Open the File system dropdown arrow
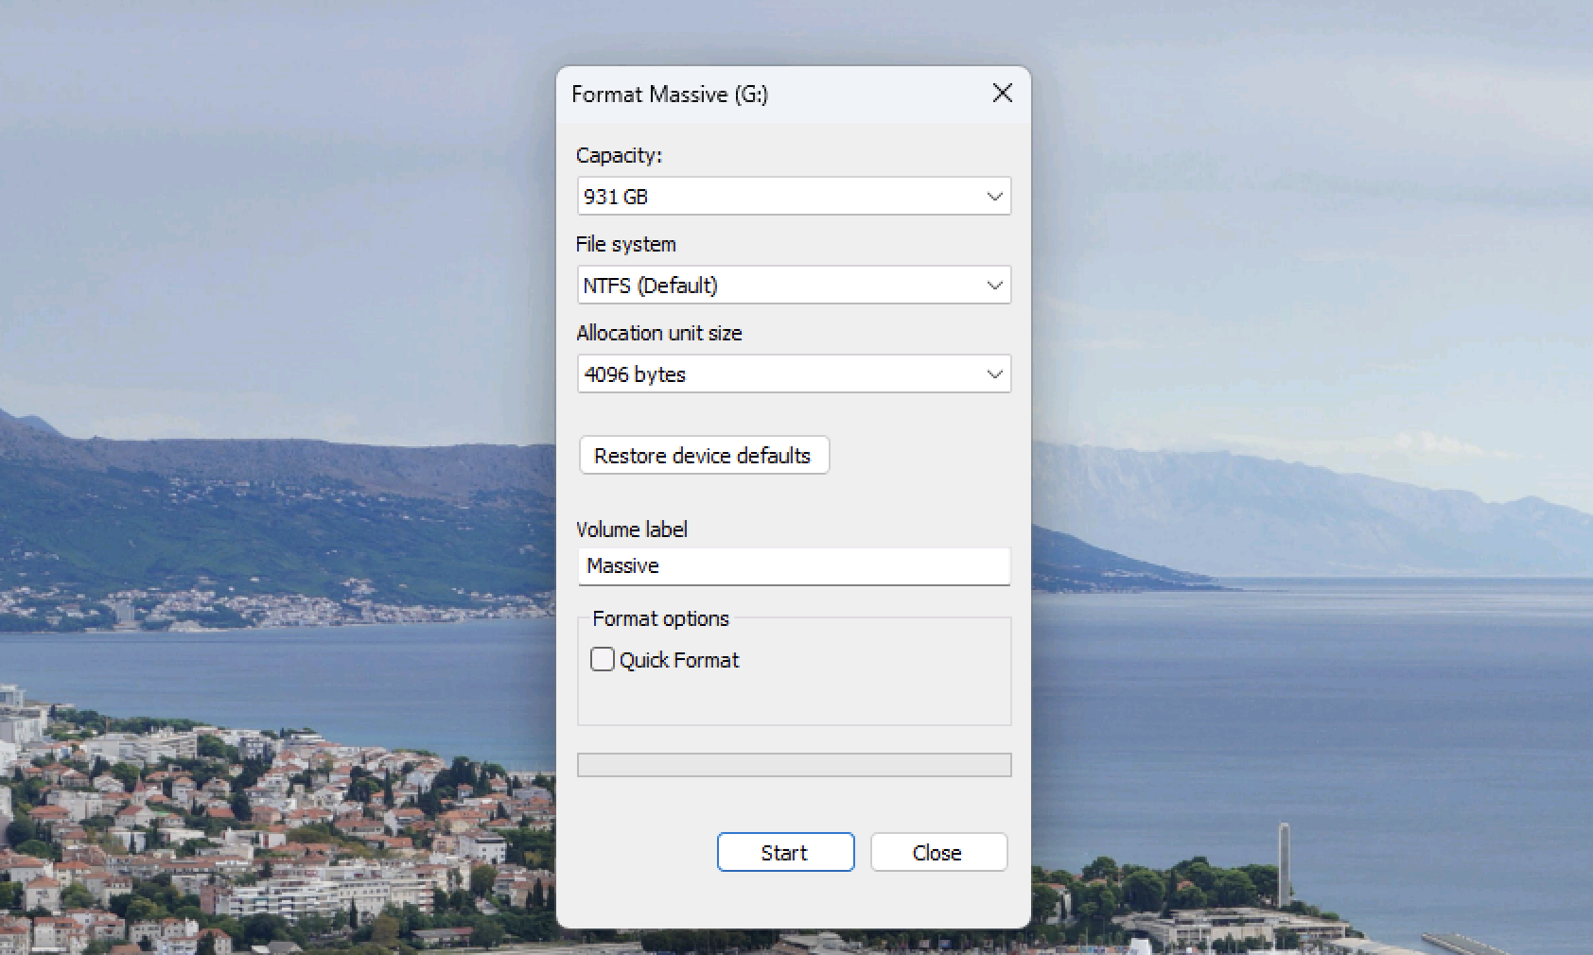1593x955 pixels. 994,286
